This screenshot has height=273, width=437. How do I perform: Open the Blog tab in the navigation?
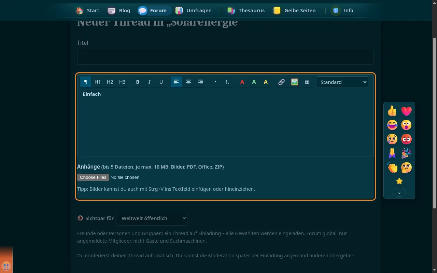pos(119,11)
